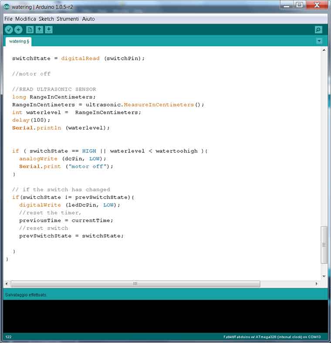The height and width of the screenshot is (343, 331).
Task: Click the HIGH keyword in the if condition
Action: [89, 151]
